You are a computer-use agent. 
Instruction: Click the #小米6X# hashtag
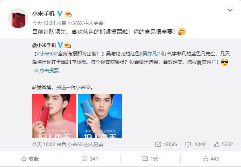[47, 54]
